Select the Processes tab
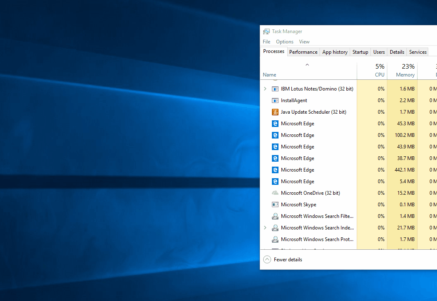Viewport: 437px width, 301px height. pyautogui.click(x=274, y=52)
